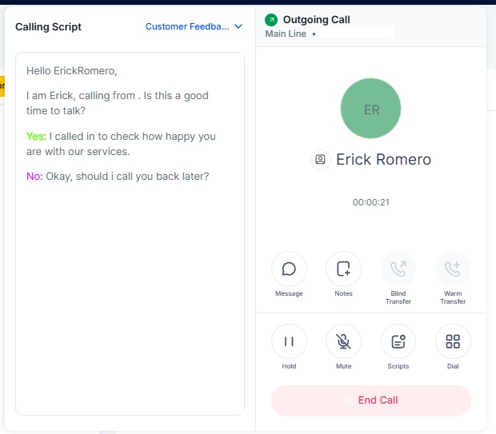End the call with Erick Romero
The image size is (496, 434).
tap(371, 400)
